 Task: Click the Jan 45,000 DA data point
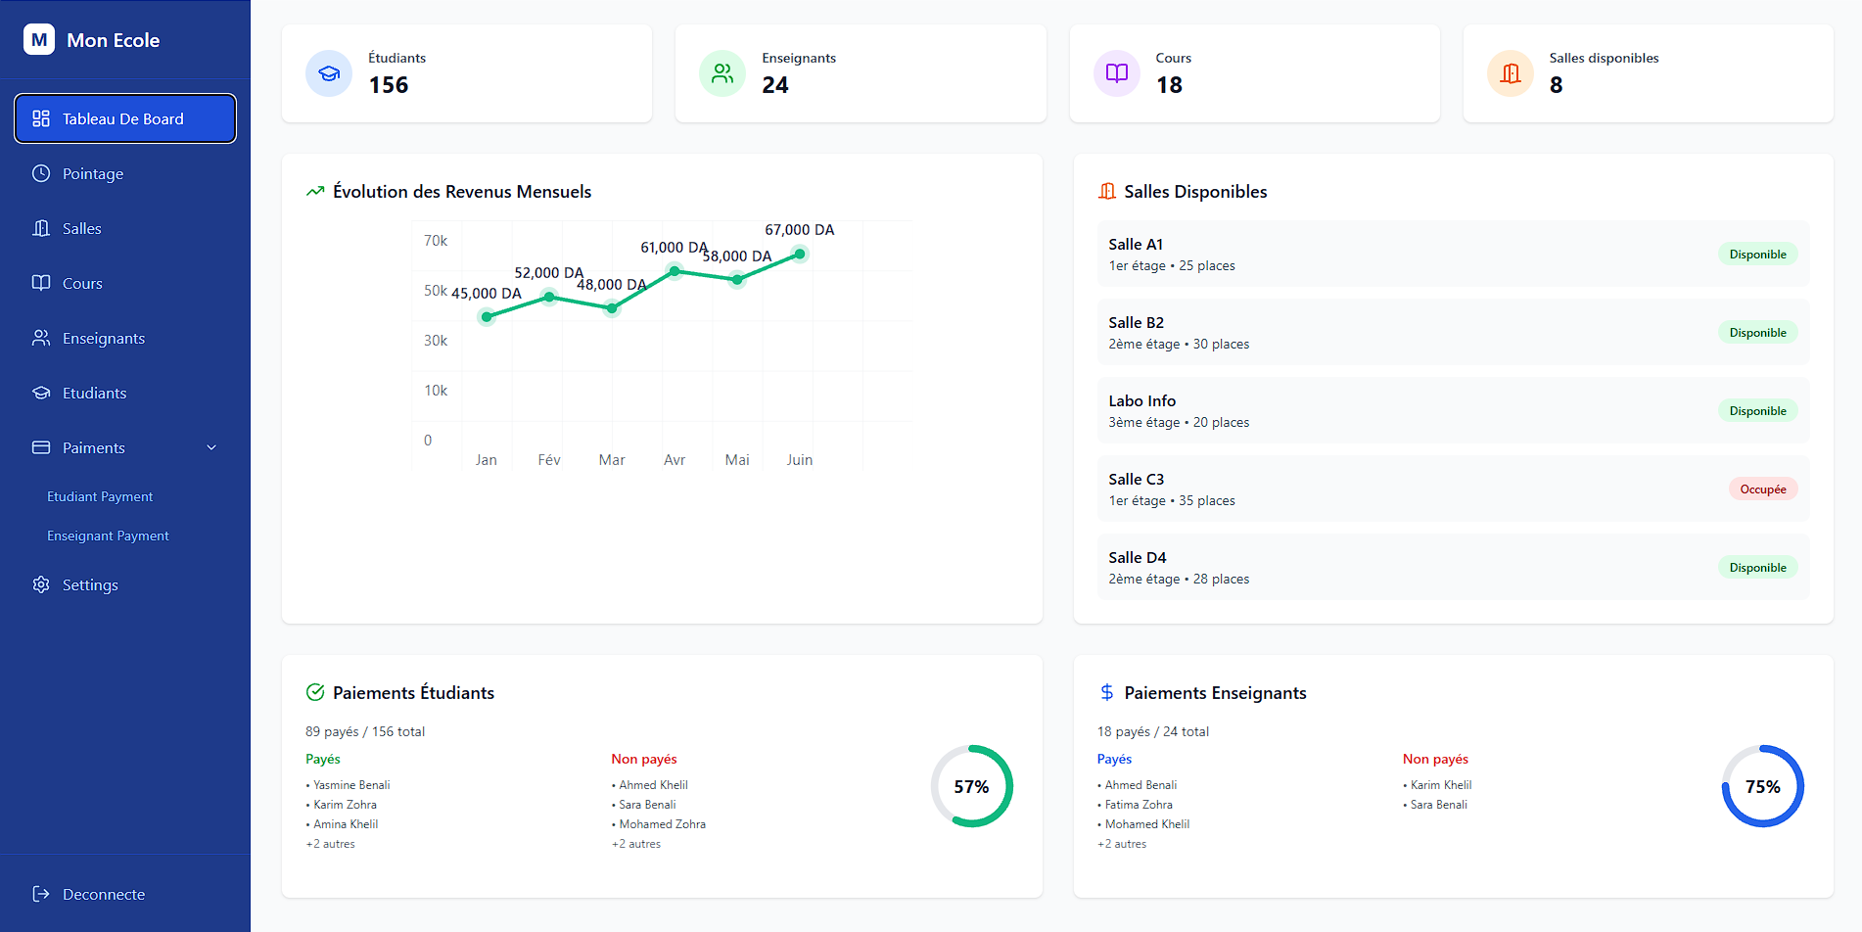coord(487,316)
